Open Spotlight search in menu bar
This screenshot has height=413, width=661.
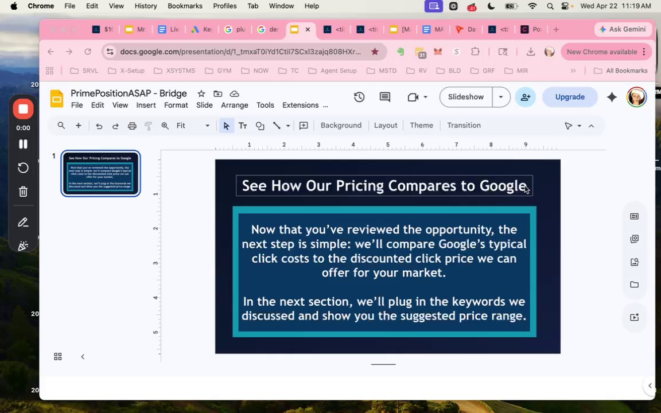coord(550,6)
